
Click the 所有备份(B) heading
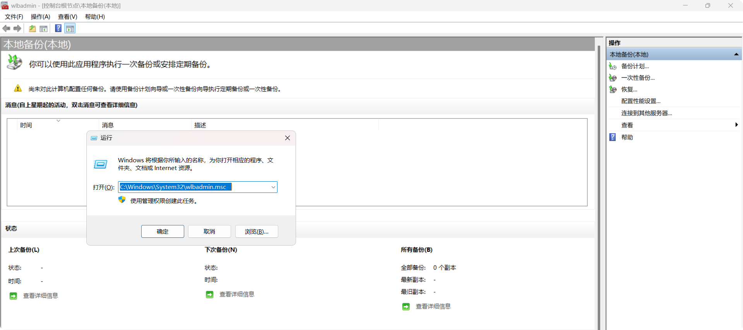click(x=417, y=250)
